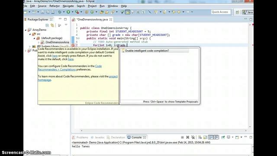Switch to the Javadoc tab

click(97, 137)
